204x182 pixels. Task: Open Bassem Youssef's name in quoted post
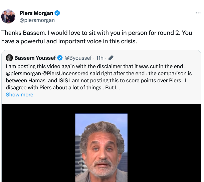tap(35, 58)
